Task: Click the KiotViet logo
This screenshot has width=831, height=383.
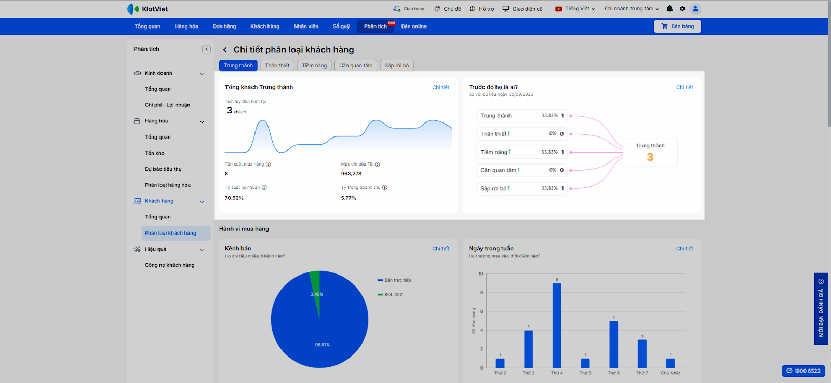Action: 148,9
